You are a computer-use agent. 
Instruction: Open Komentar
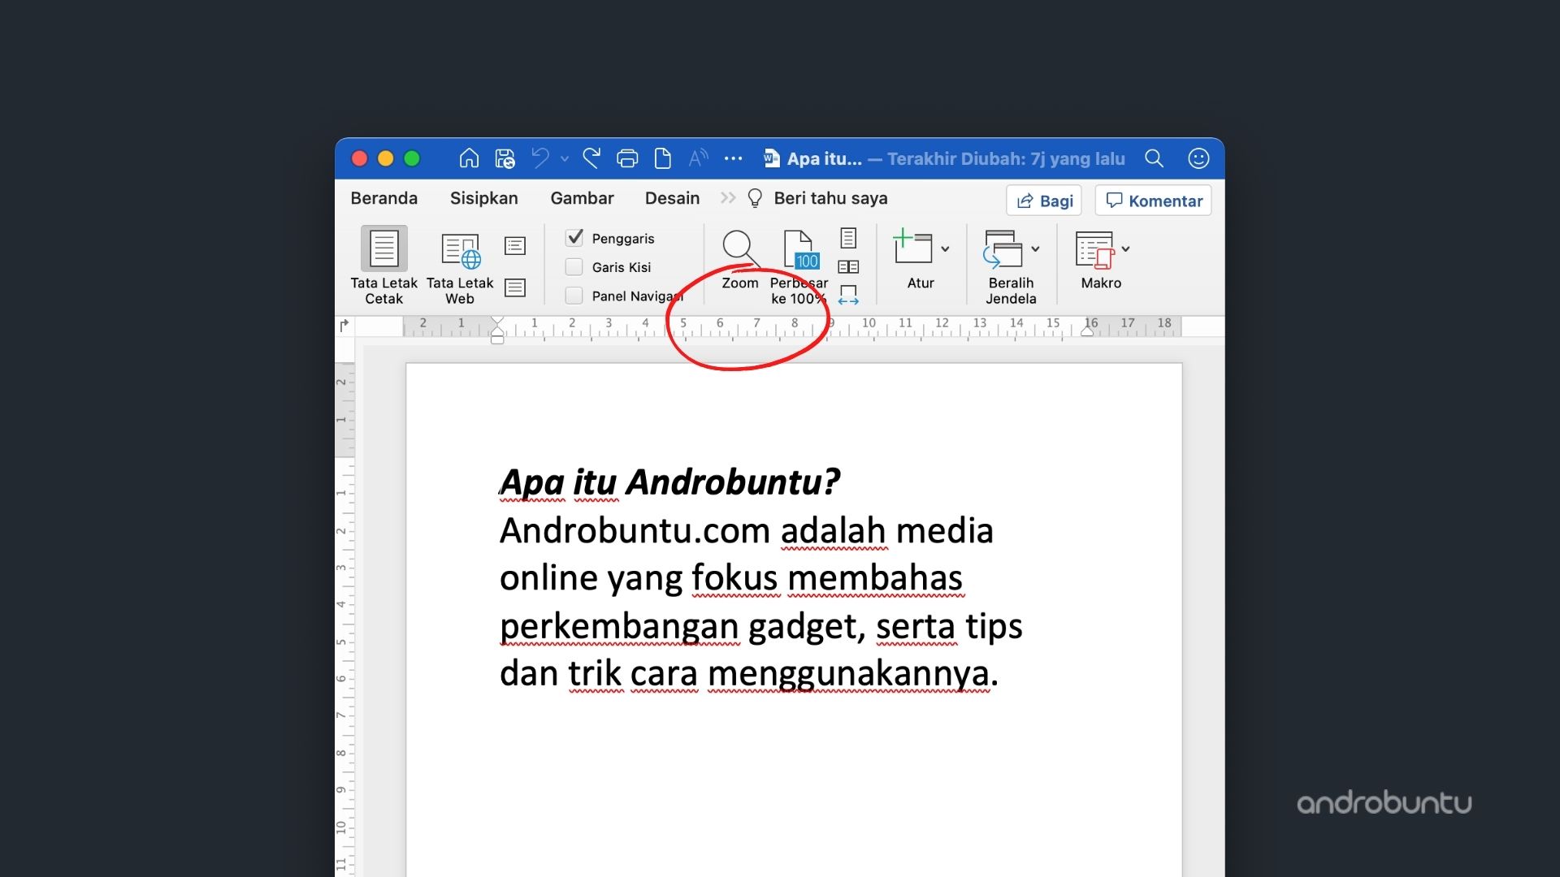pyautogui.click(x=1152, y=200)
